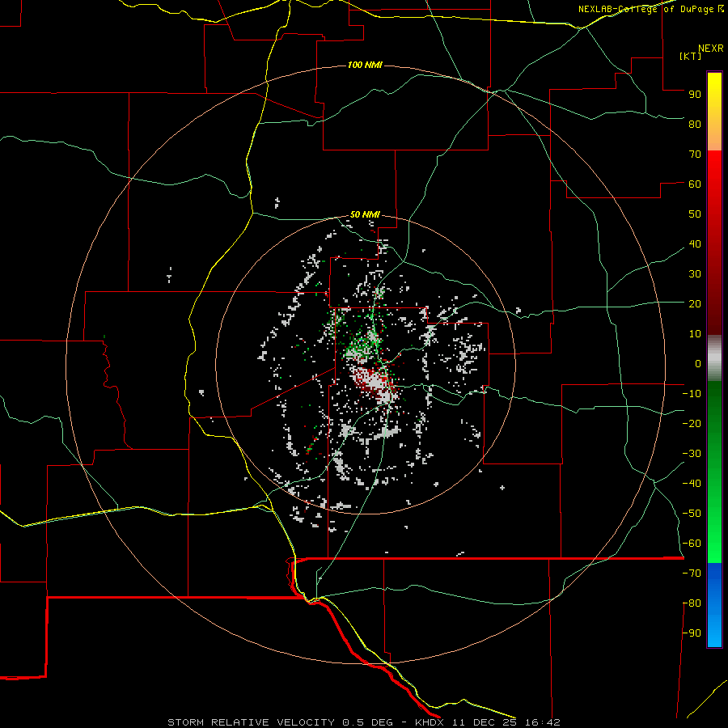Screen dimensions: 728x728
Task: Select the positive 10 value on the velocity scale
Action: coord(695,334)
